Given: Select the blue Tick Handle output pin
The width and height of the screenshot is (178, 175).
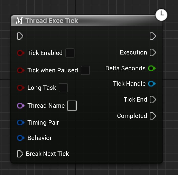Looking at the screenshot, I should (x=152, y=84).
